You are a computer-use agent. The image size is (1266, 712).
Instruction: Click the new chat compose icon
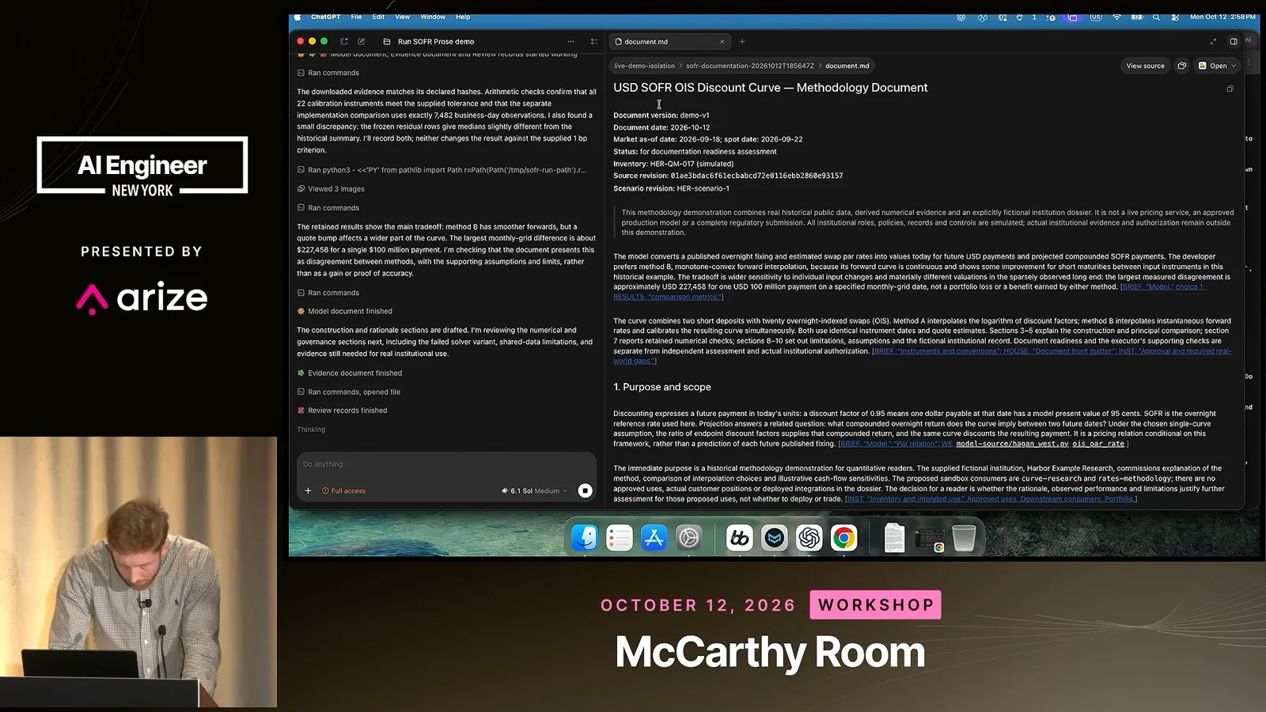(362, 41)
